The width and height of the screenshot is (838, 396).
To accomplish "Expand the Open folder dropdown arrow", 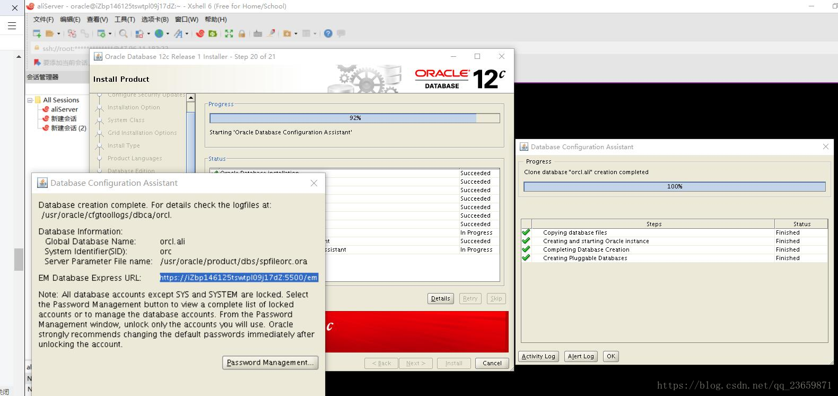I will pyautogui.click(x=58, y=33).
